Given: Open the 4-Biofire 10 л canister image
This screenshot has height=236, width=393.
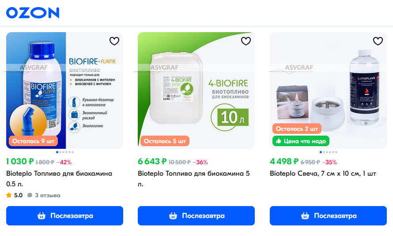Looking at the screenshot, I should [x=196, y=91].
